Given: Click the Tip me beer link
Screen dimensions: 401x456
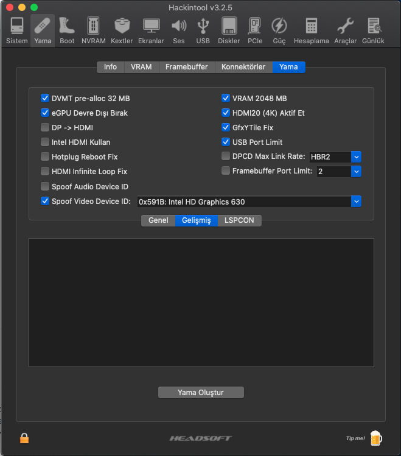Looking at the screenshot, I should (363, 438).
